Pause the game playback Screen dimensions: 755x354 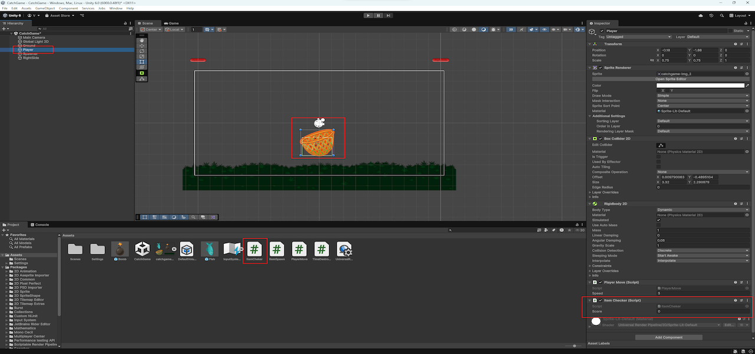(x=378, y=15)
